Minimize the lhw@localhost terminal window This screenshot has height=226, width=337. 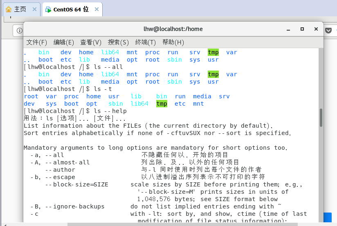click(x=288, y=29)
